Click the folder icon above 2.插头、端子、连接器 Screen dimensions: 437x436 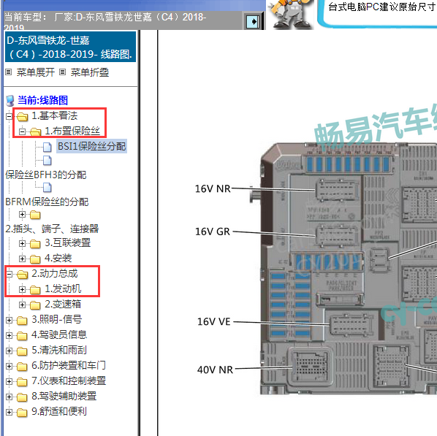[35, 215]
